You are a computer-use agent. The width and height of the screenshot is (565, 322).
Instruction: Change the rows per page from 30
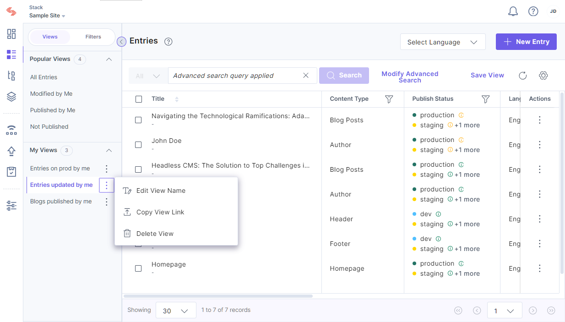tap(176, 311)
